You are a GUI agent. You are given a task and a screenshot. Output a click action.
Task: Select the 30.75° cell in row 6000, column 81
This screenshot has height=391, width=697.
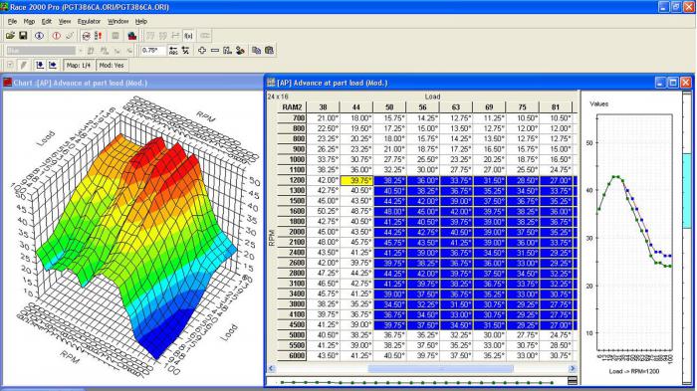556,356
